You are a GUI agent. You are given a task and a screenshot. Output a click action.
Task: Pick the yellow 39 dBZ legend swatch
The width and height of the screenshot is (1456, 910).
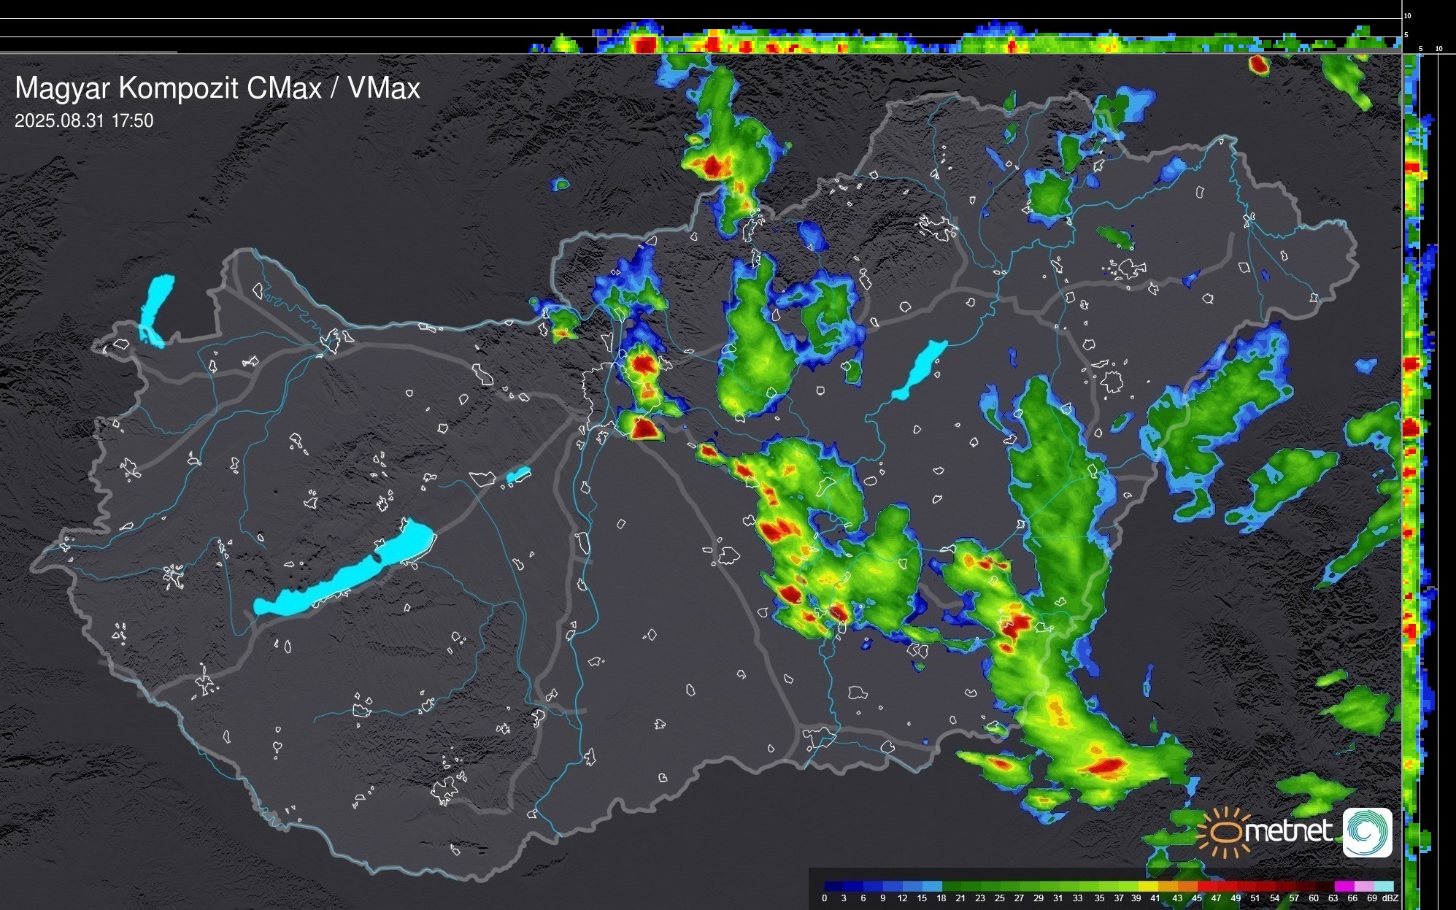(1147, 886)
